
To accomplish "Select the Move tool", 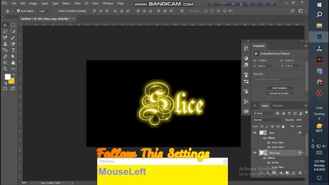I will [5, 25].
